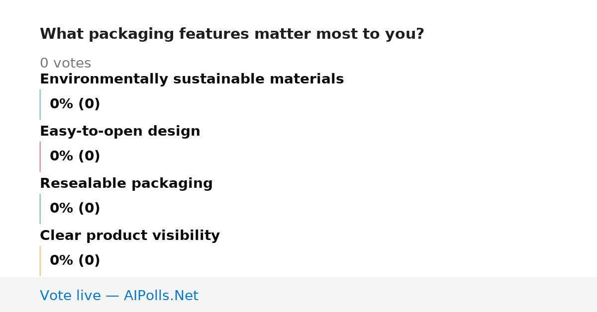The width and height of the screenshot is (597, 312).
Task: Select the Clear product visibility option
Action: click(130, 236)
